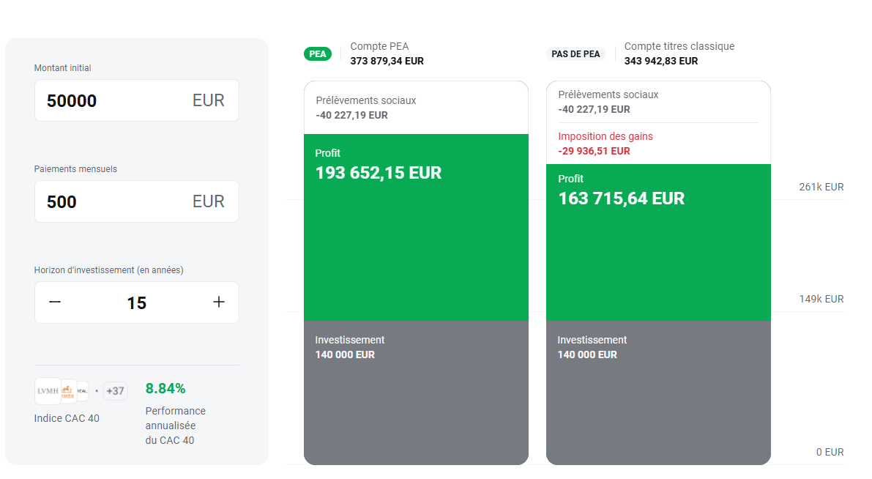Click the Imposition des gains red label

point(605,136)
